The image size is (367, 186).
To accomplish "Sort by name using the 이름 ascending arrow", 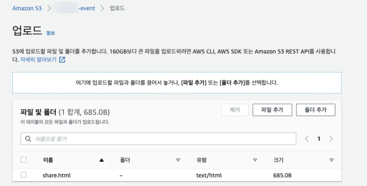I will 101,160.
